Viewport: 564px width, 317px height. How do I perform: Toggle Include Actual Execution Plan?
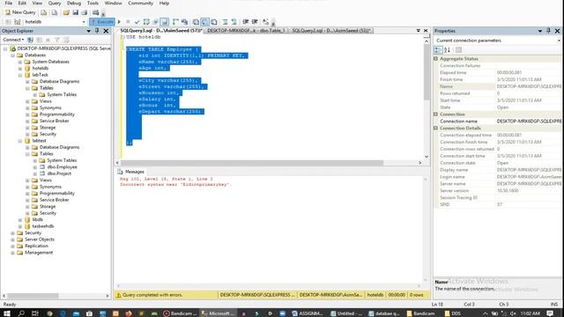[x=175, y=22]
